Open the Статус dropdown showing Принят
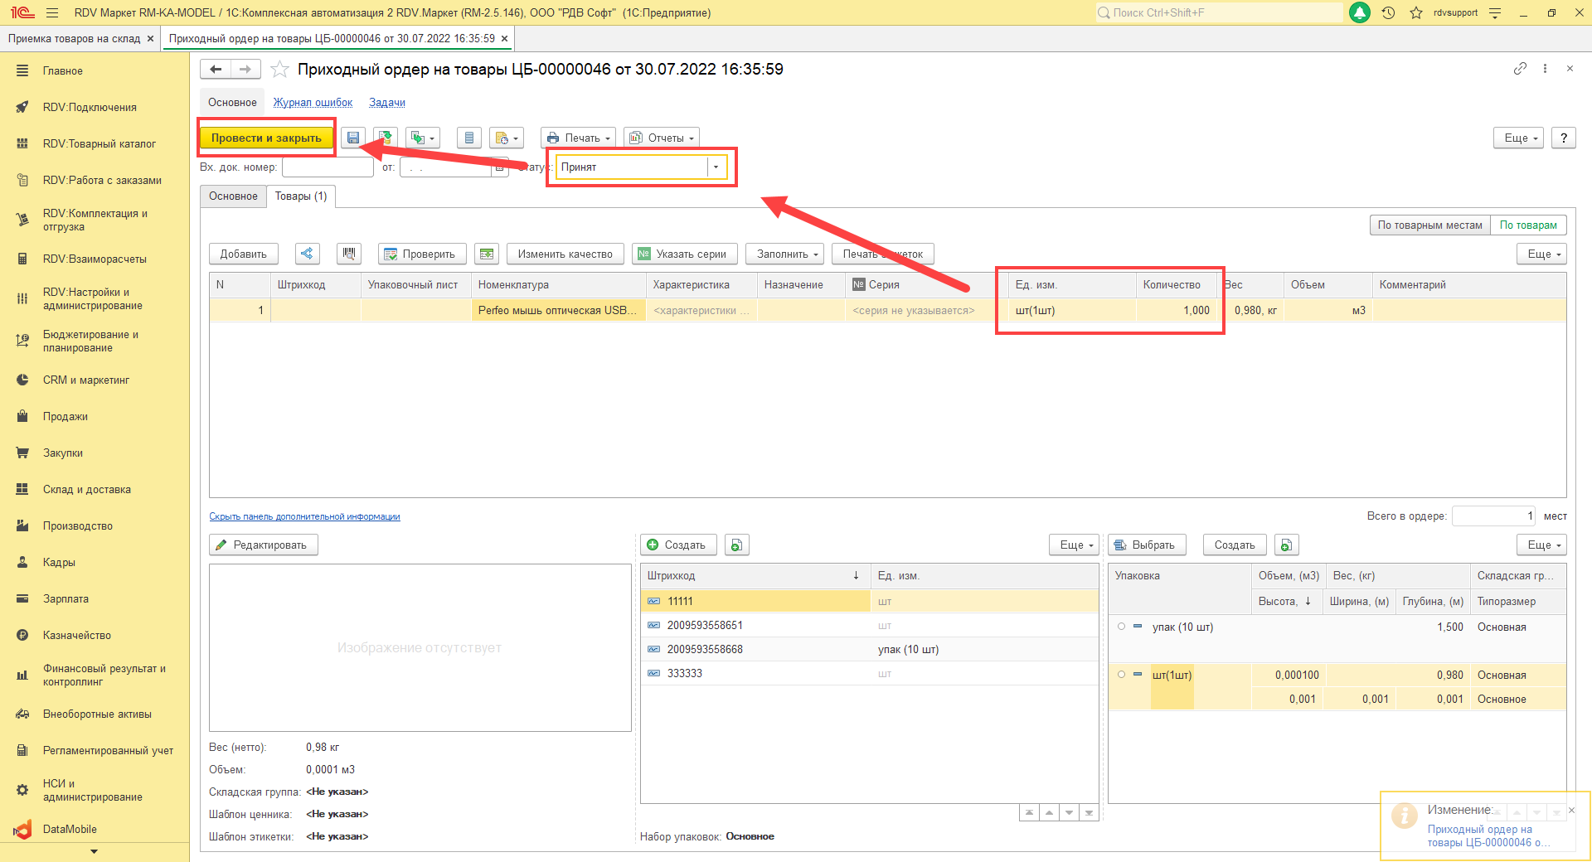1592x862 pixels. [716, 167]
